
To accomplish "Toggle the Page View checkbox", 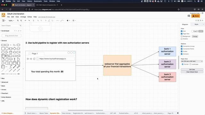I will 182,34.
